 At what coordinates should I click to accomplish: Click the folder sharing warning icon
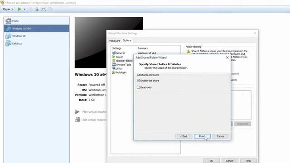point(188,52)
